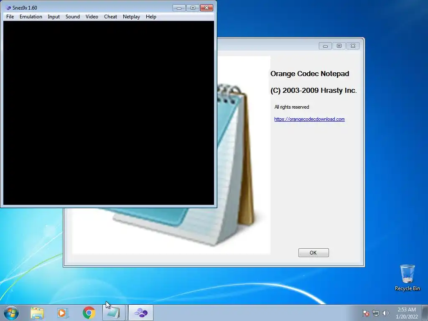
Task: Click the '(C) 2003-2009 Hrasty Inc.' text
Action: coord(313,90)
